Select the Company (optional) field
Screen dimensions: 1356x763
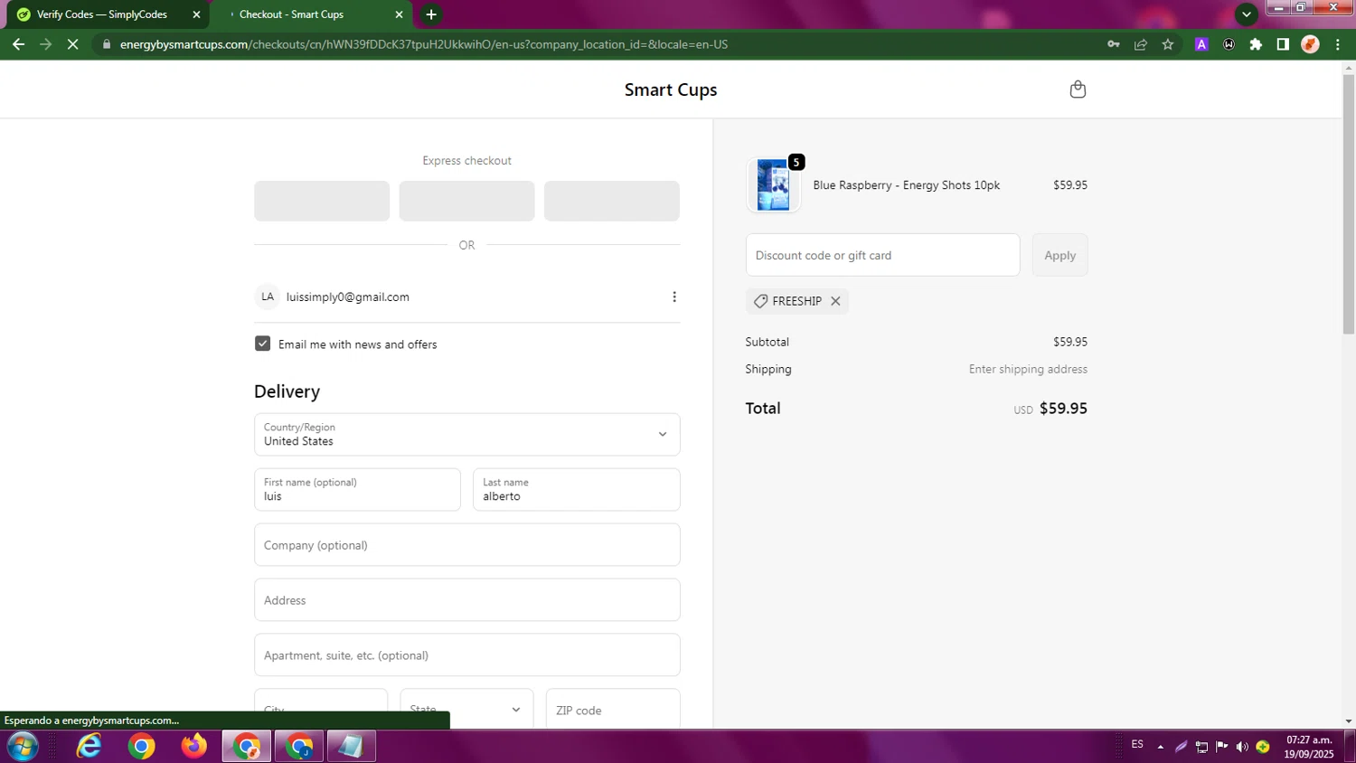(x=466, y=545)
